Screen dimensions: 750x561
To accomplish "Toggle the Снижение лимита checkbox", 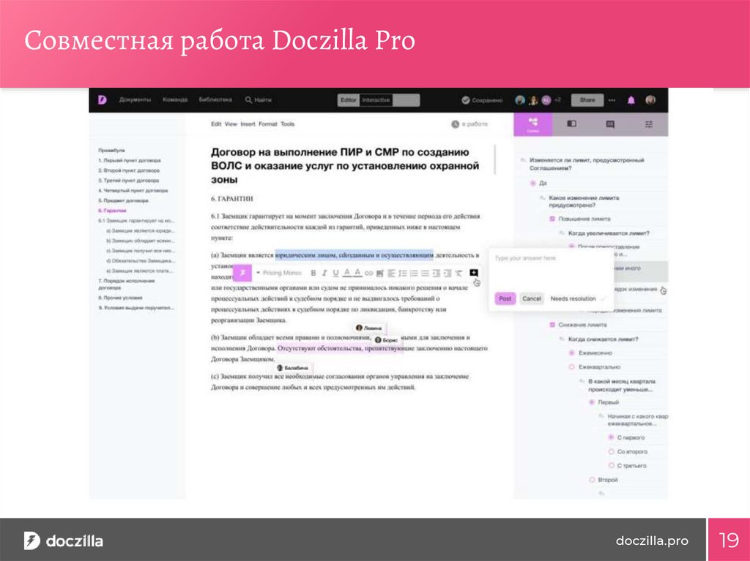I will (552, 325).
